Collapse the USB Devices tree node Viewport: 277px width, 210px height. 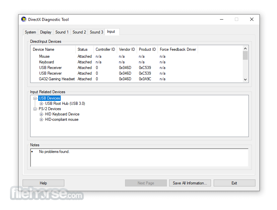[x=35, y=99]
